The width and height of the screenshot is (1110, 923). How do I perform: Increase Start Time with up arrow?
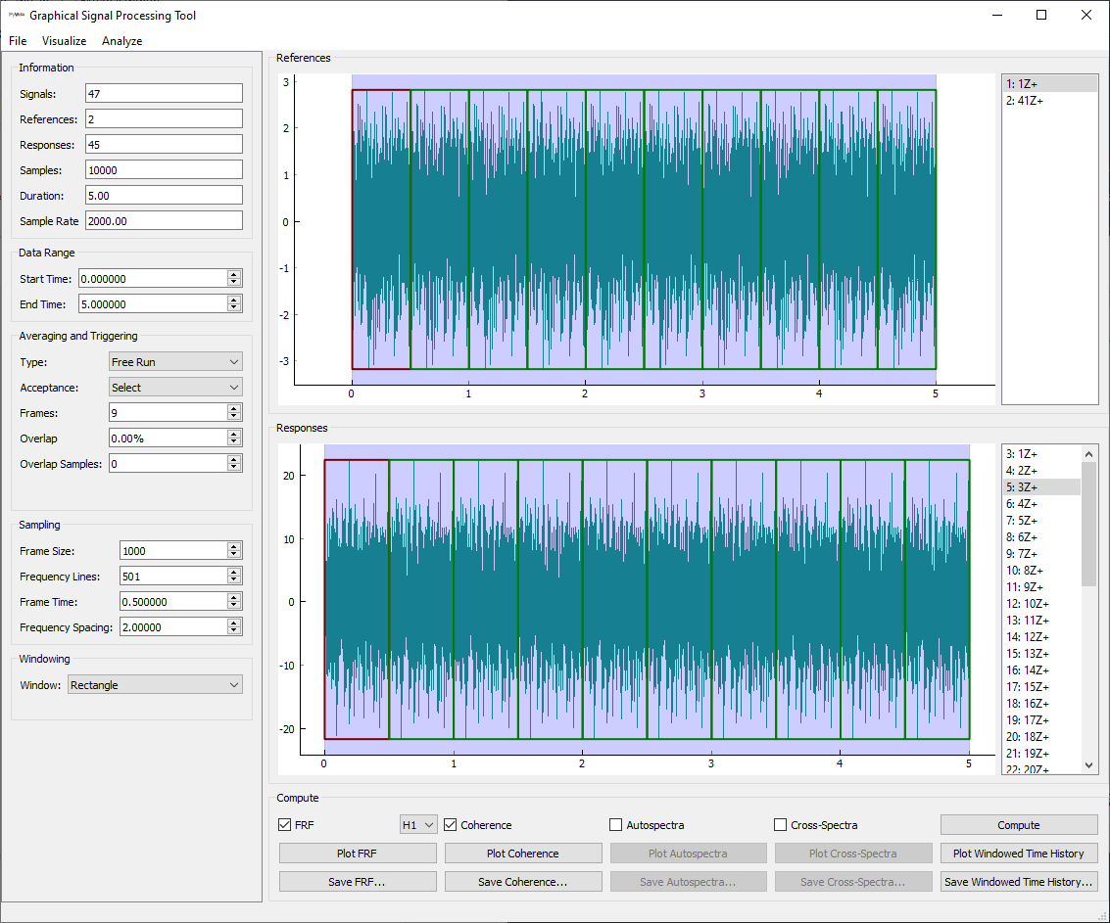click(x=233, y=275)
